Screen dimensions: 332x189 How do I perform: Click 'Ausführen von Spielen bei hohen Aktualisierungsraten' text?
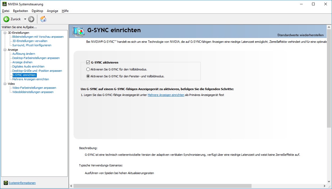[119, 173]
